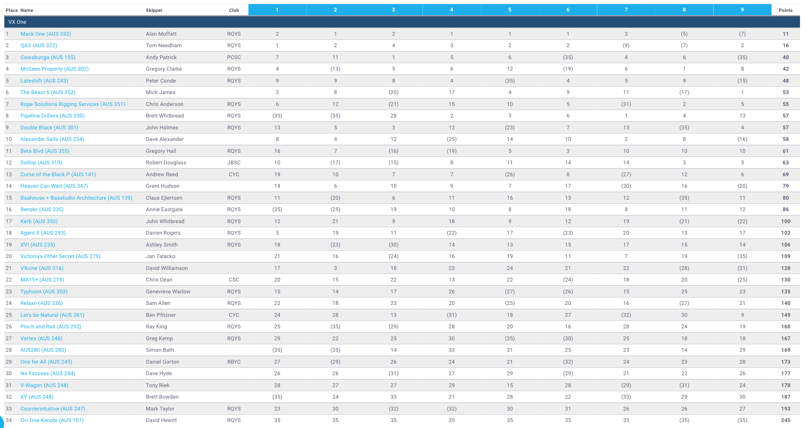Click race 3 column header

point(393,10)
